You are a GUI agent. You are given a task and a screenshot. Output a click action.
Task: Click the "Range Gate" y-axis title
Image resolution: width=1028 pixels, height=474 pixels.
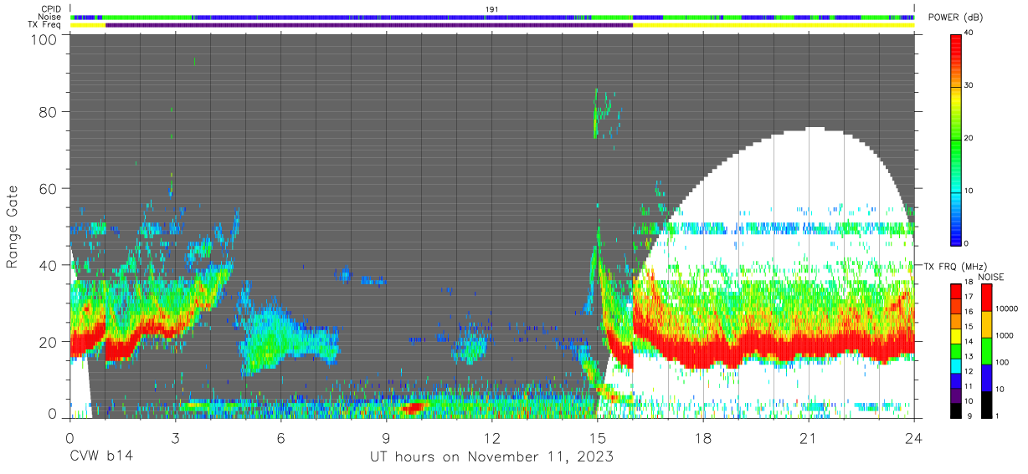13,226
